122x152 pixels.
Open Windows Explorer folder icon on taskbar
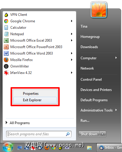(89, 148)
